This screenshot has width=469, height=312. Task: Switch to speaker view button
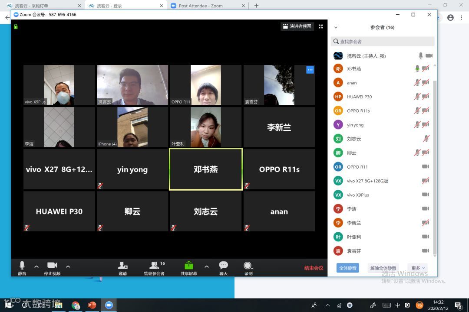point(297,26)
